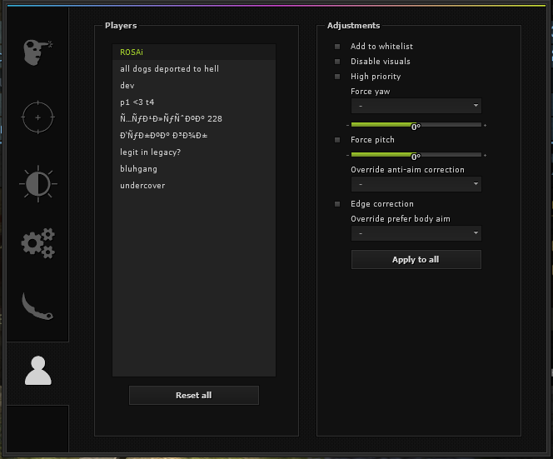This screenshot has height=459, width=553.
Task: Toggle the Force pitch checkbox
Action: [337, 140]
